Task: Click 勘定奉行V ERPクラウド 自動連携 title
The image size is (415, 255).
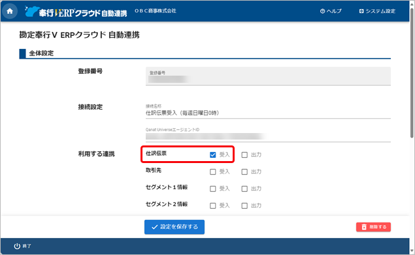Action: pyautogui.click(x=79, y=35)
